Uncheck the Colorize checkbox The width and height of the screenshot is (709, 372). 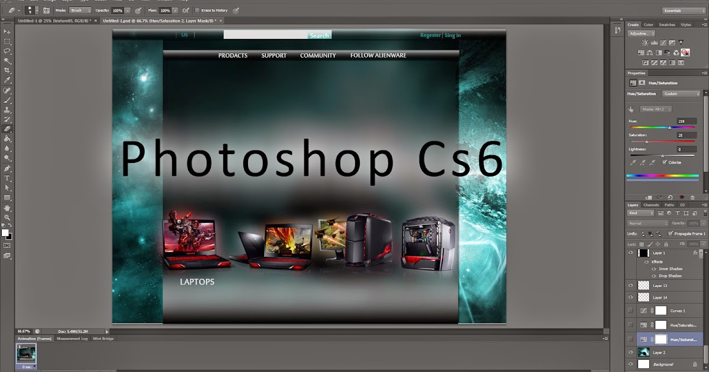pyautogui.click(x=665, y=162)
